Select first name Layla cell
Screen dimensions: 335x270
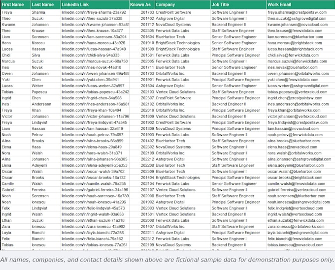pos(16,233)
